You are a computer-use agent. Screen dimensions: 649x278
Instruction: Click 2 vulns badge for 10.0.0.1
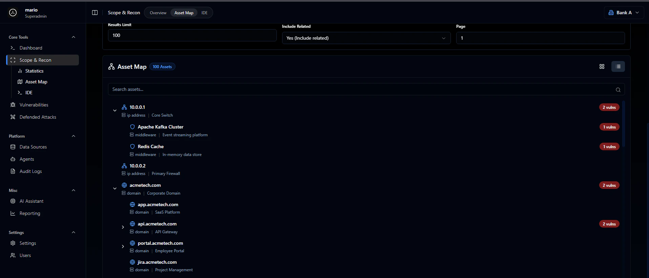pyautogui.click(x=609, y=107)
